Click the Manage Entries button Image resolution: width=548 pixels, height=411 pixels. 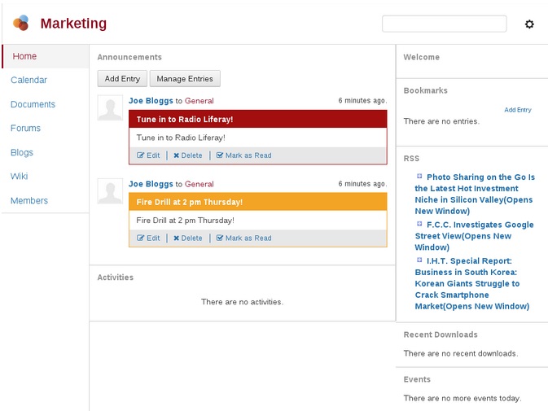click(185, 79)
